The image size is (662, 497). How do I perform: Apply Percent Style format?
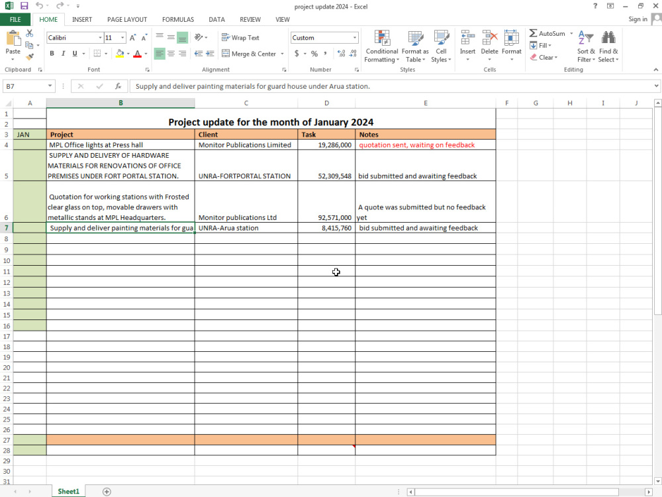pyautogui.click(x=314, y=54)
